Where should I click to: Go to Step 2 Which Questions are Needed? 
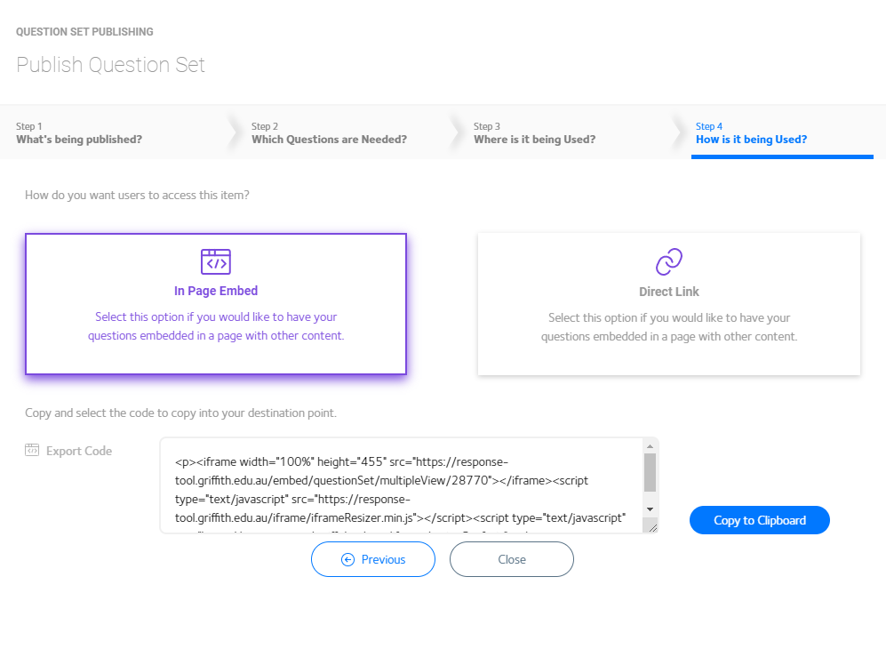click(329, 132)
